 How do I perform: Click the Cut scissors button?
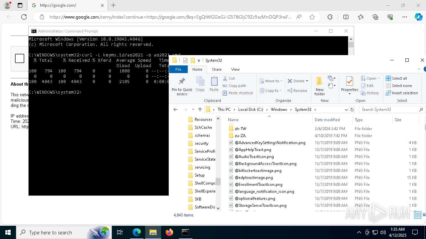229,78
